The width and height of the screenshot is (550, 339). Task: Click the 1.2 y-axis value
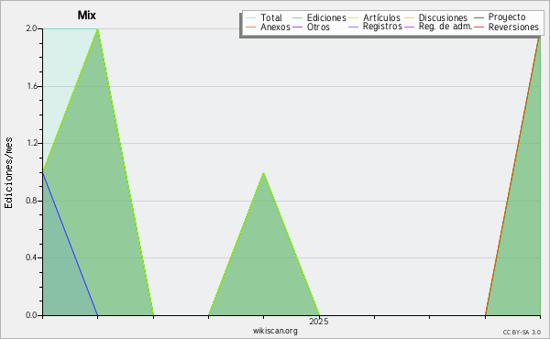[x=31, y=143]
